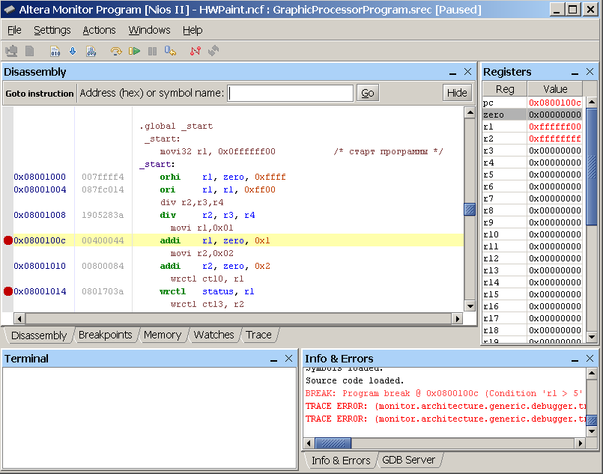Click the Go button
603x474 pixels.
coord(368,93)
